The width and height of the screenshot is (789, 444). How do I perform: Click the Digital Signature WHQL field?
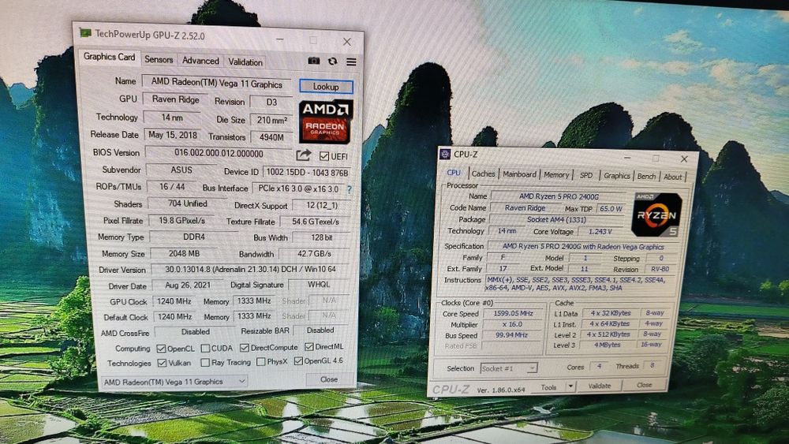[319, 284]
